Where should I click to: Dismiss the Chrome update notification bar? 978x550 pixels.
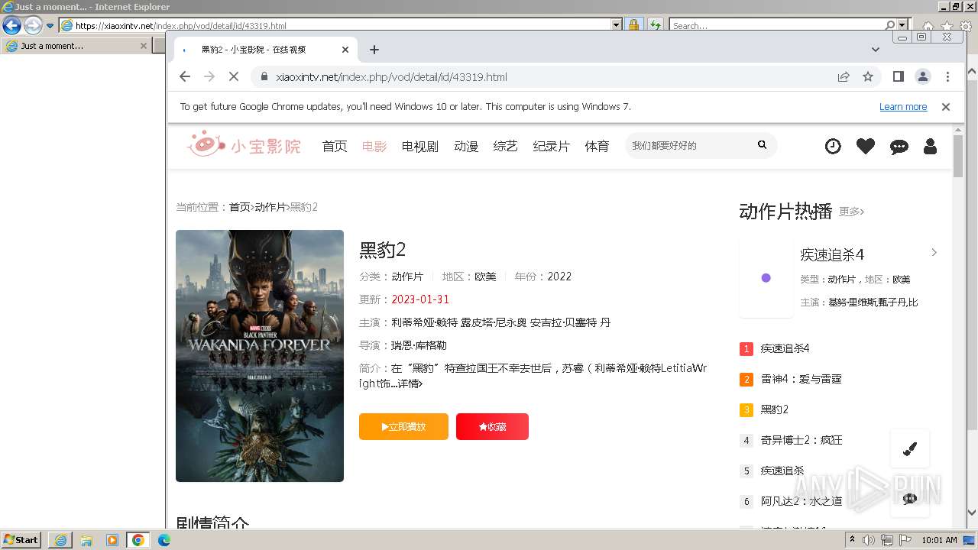[x=946, y=107]
